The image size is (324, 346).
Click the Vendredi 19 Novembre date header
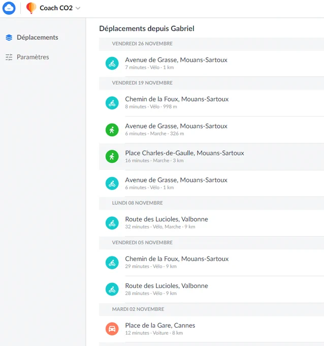211,83
